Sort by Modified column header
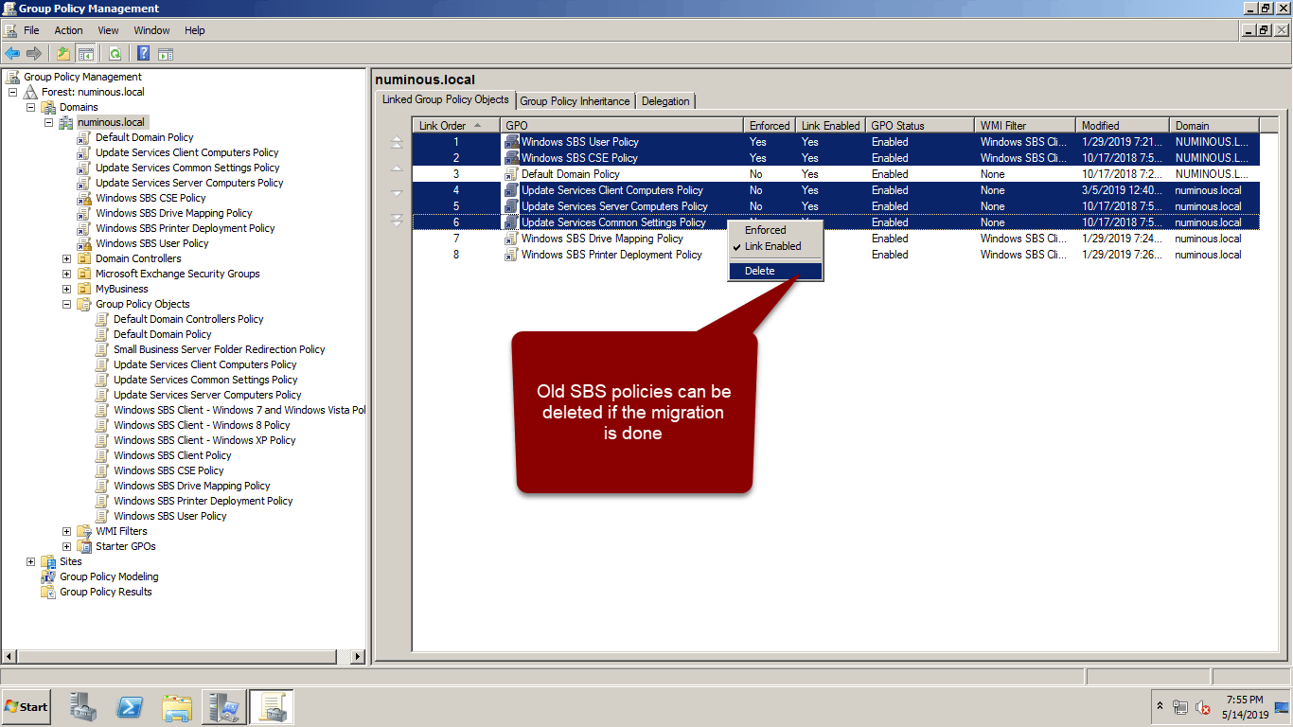Image resolution: width=1293 pixels, height=727 pixels. tap(1123, 125)
